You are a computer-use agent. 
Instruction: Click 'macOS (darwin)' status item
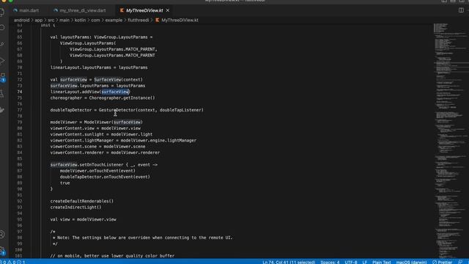click(411, 262)
